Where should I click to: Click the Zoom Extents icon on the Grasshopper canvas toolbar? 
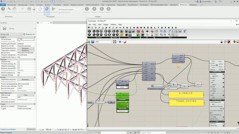click(x=115, y=42)
